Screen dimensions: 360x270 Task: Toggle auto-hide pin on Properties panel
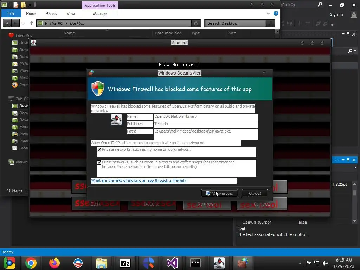pyautogui.click(x=348, y=160)
